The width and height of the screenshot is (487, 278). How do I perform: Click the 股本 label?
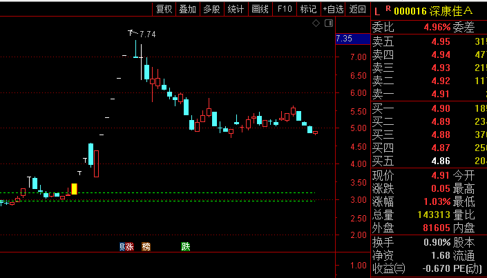pyautogui.click(x=464, y=242)
